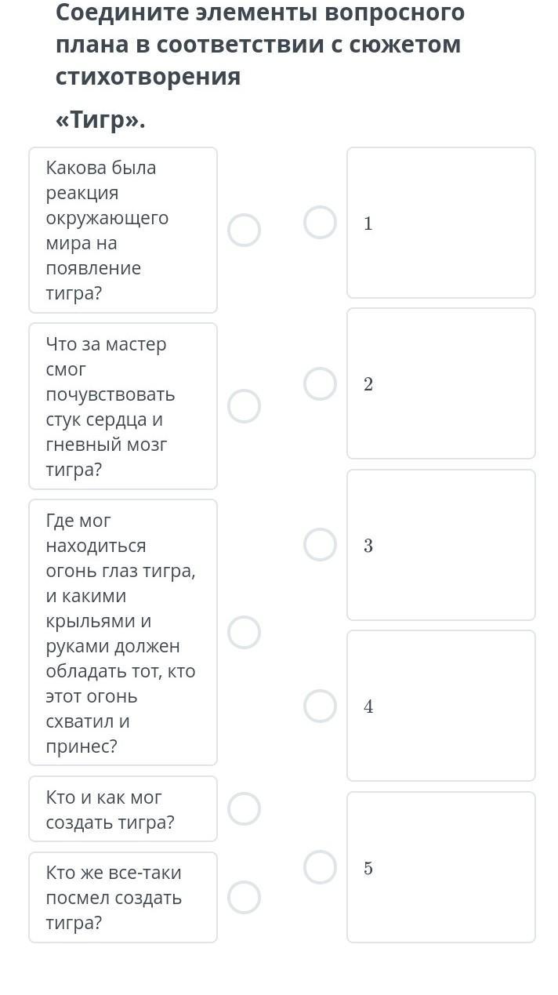Click the "Где мог находиться огонь глаз" question card
Viewport: 558px width, 995px height.
pos(123,632)
